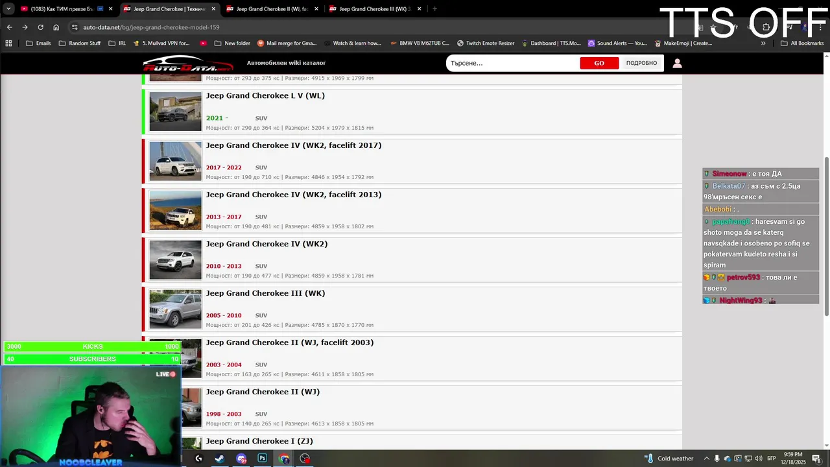This screenshot has width=830, height=467.
Task: Click the Grand Cherokee L V (WL) thumbnail
Action: coord(175,112)
